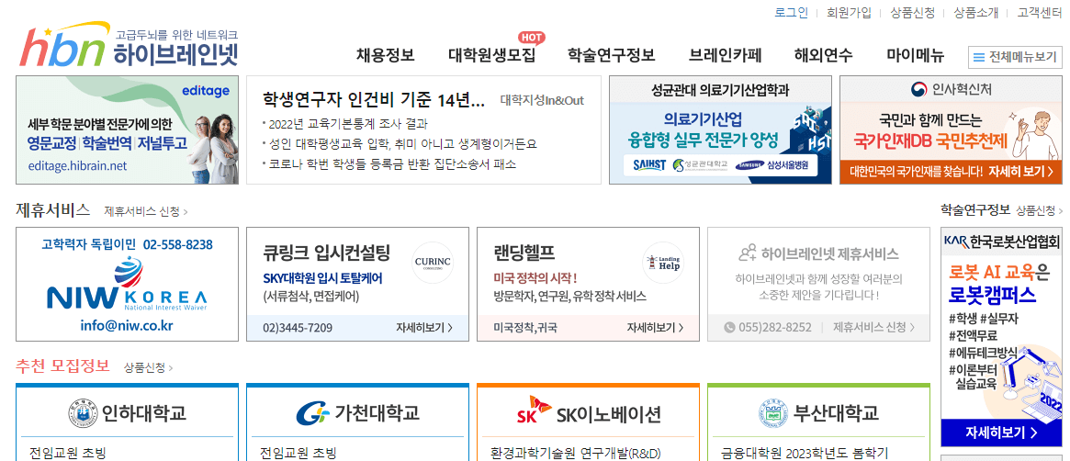Click 제휴서비스 신청 next to the 제휴서비스 heading
Screen dimensions: 1070x461
146,211
